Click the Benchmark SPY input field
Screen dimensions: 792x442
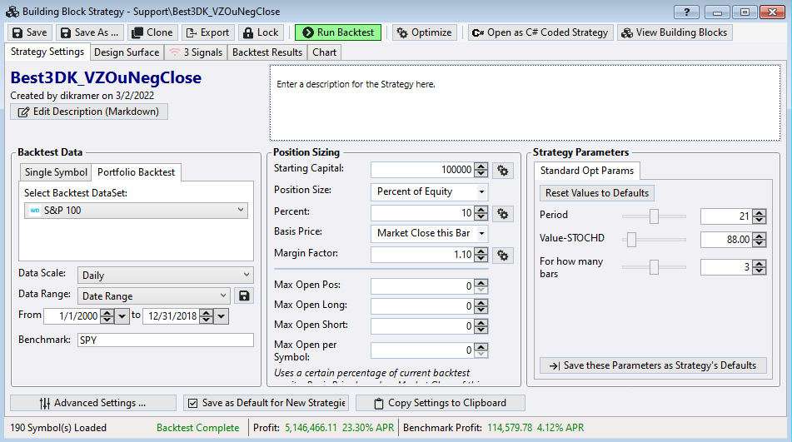[165, 340]
